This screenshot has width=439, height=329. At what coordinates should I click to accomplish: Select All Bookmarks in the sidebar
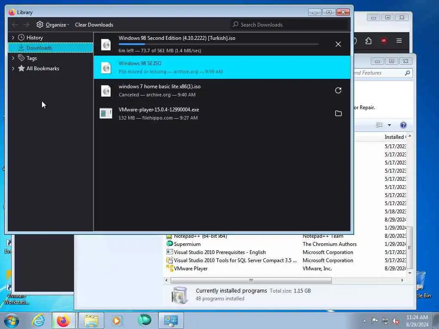(42, 69)
